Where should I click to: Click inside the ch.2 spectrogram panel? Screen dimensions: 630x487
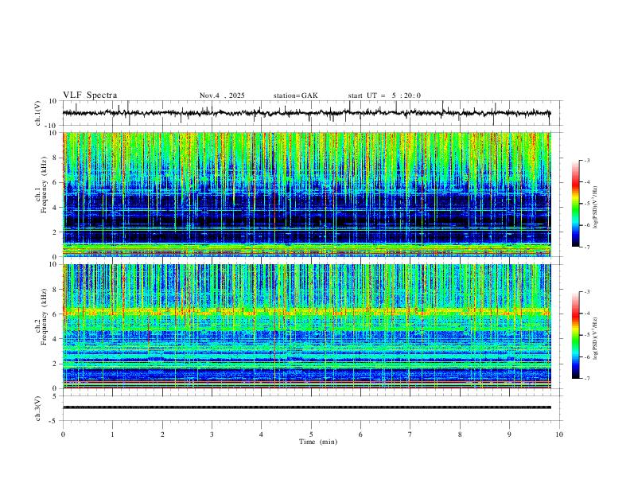pyautogui.click(x=306, y=326)
